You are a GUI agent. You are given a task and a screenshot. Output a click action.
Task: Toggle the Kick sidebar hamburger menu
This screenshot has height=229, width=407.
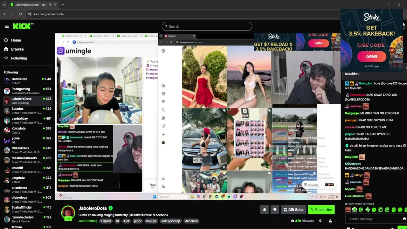click(x=7, y=26)
